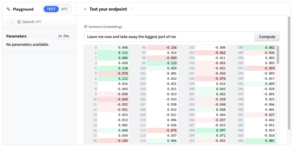Click the book icon in Doc button
This screenshot has width=295, height=148.
click(60, 36)
